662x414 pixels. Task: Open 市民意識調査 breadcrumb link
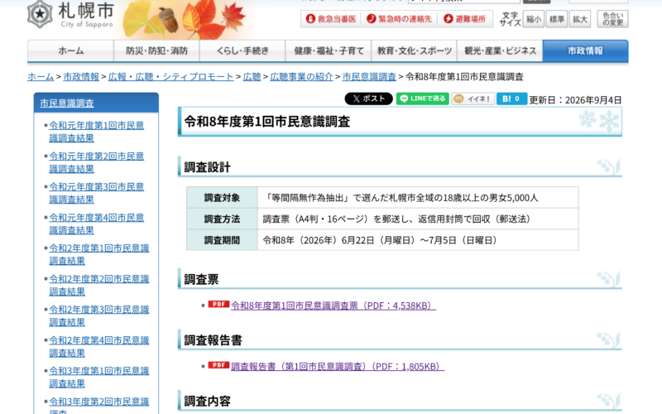369,77
